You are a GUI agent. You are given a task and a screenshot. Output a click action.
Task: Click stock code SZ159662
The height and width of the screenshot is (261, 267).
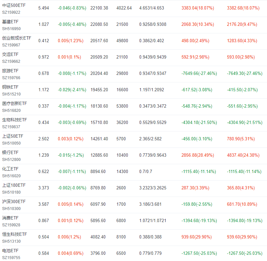point(11,61)
